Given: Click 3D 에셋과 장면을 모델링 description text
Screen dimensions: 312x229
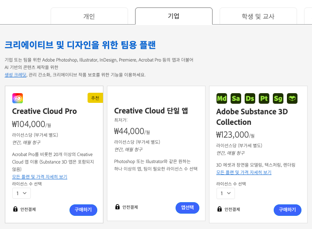Looking at the screenshot, I should pos(256,165).
